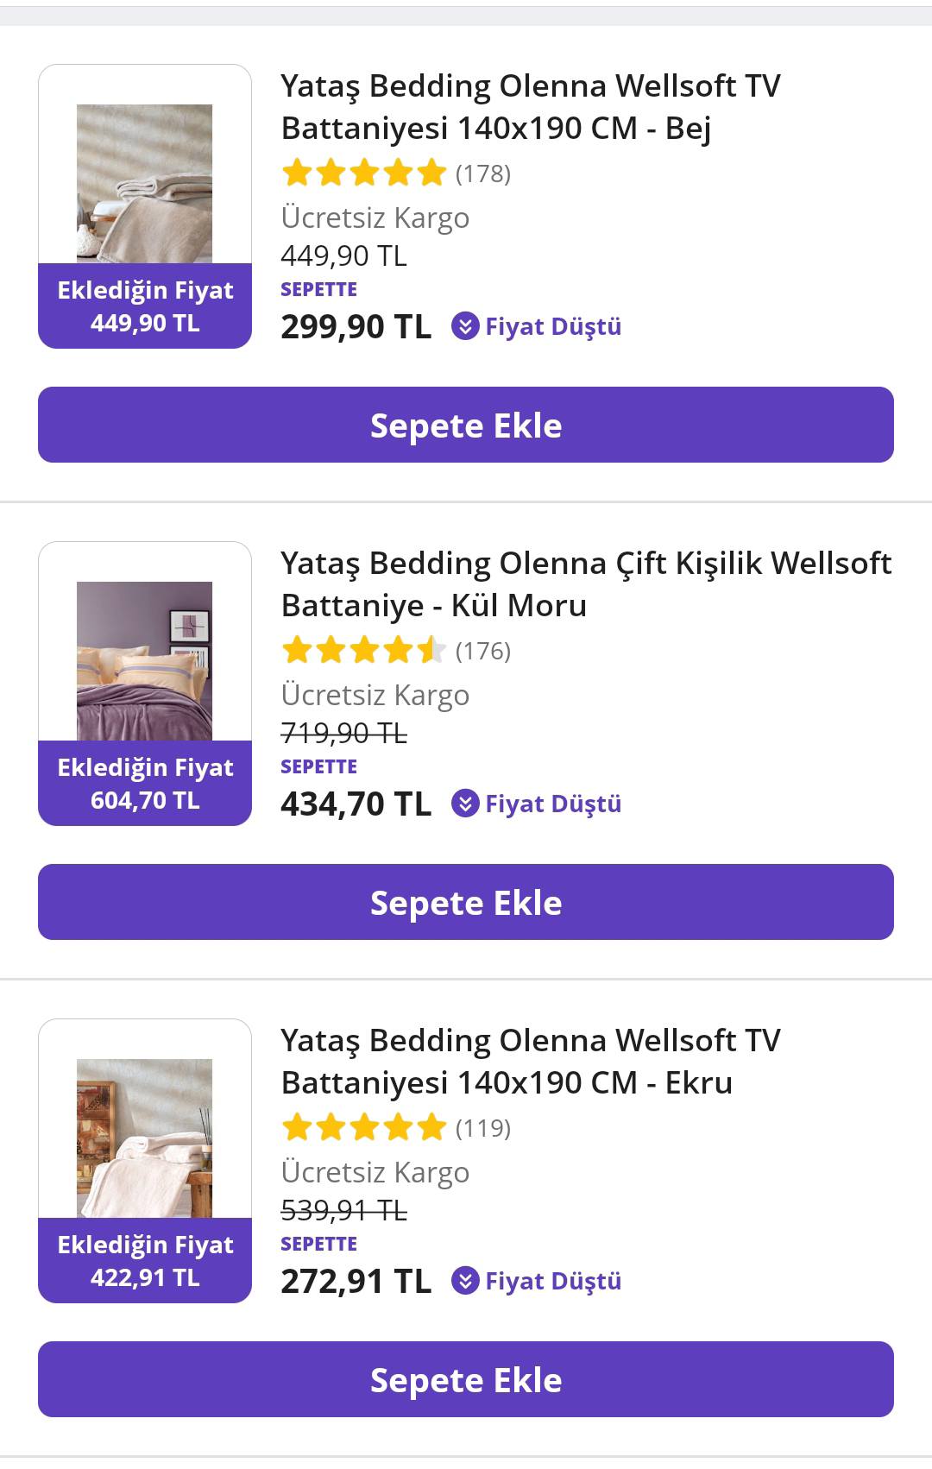The width and height of the screenshot is (932, 1469).
Task: Open Kül Moru blanket product thumbnail
Action: (145, 660)
